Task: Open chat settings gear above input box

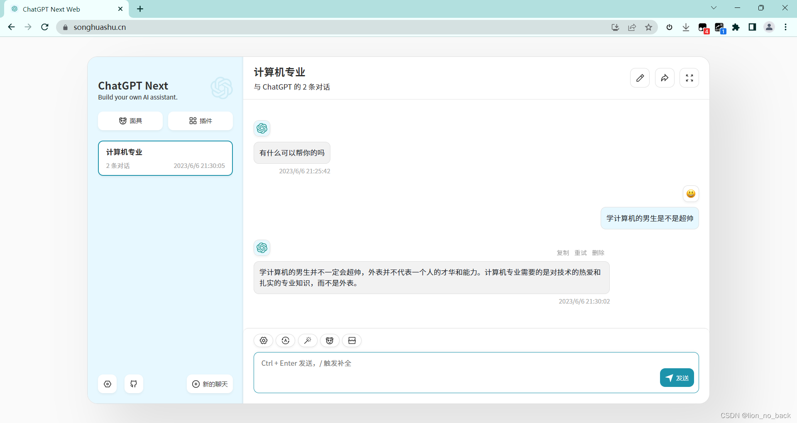Action: coord(264,340)
